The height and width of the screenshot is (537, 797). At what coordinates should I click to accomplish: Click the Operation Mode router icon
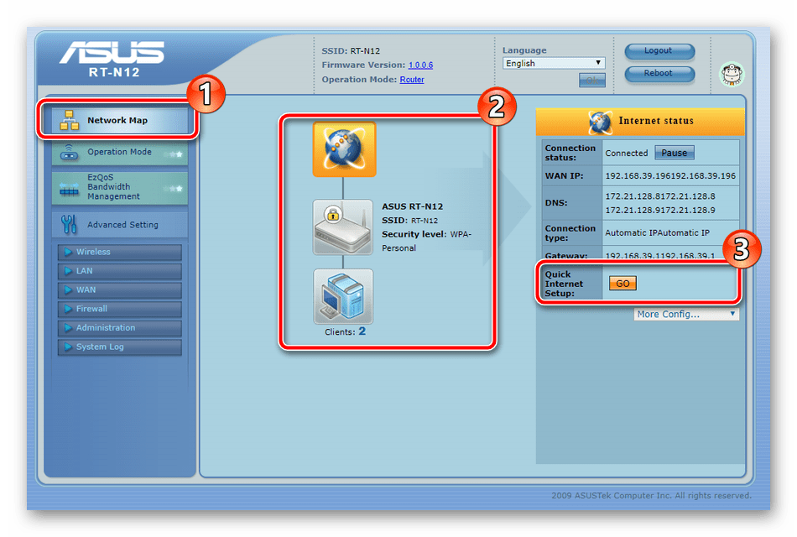click(x=69, y=153)
